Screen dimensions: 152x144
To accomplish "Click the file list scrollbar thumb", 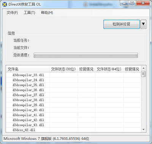I will [x=143, y=74].
